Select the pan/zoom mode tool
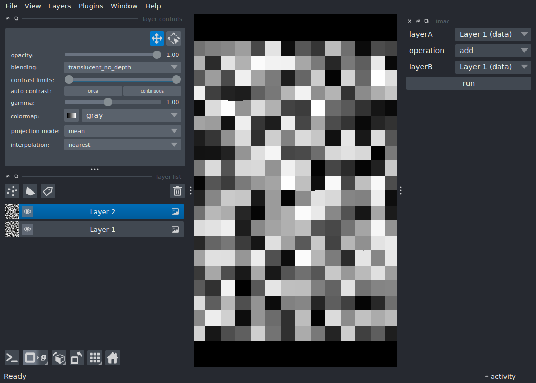The height and width of the screenshot is (383, 536). pos(156,38)
